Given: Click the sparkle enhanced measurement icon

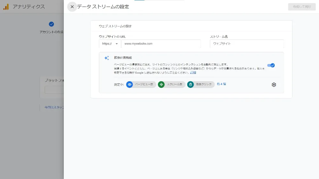Looking at the screenshot, I should click(x=107, y=58).
